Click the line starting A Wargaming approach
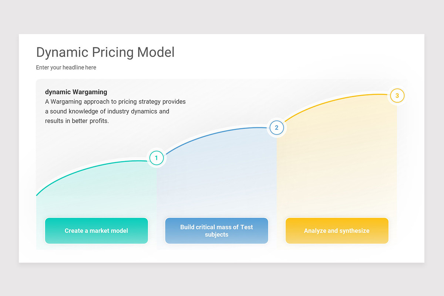 [x=115, y=101]
